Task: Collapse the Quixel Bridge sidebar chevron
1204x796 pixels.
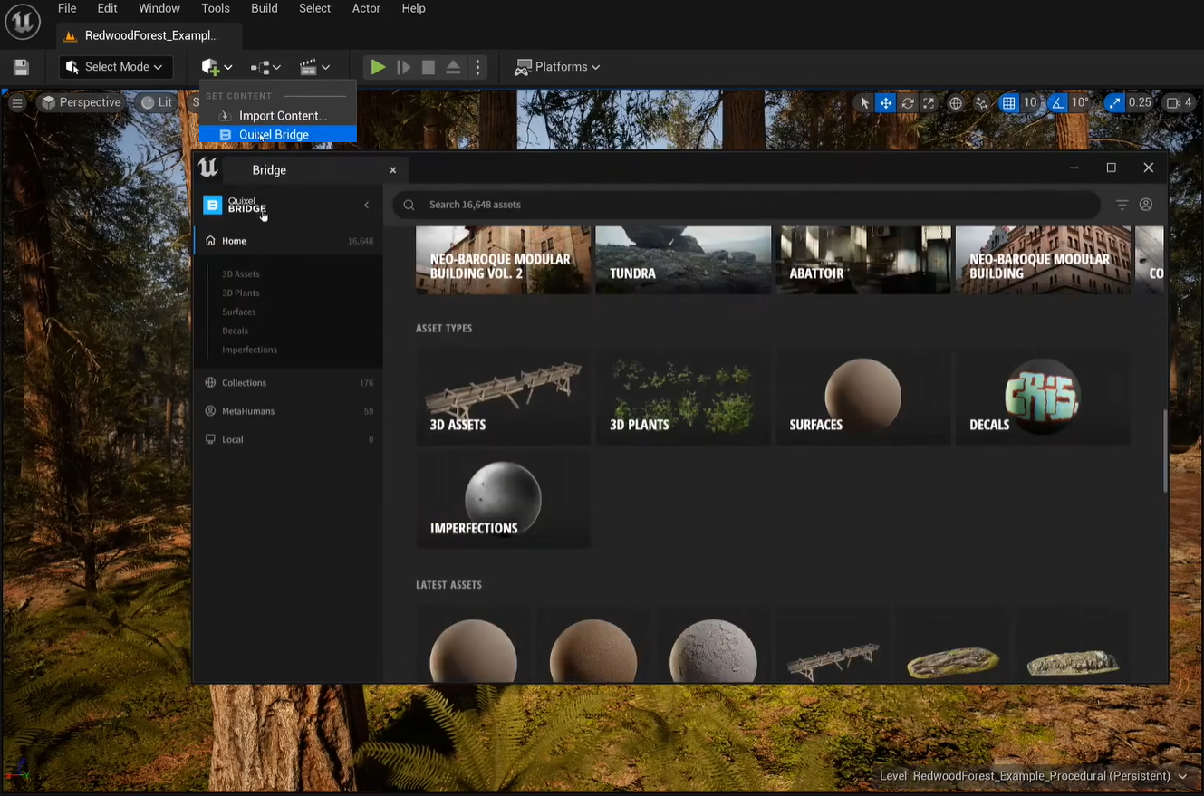Action: point(366,206)
